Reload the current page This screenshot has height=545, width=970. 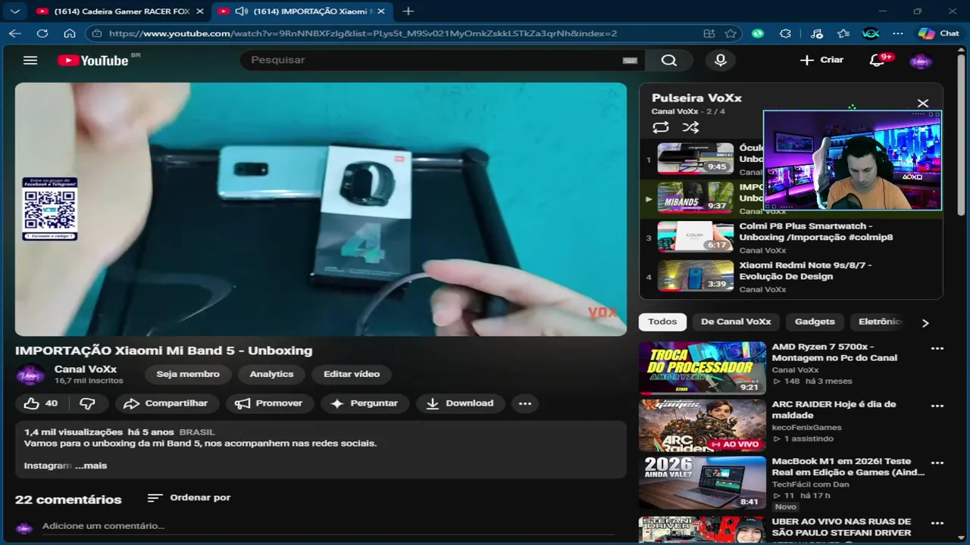pyautogui.click(x=42, y=33)
